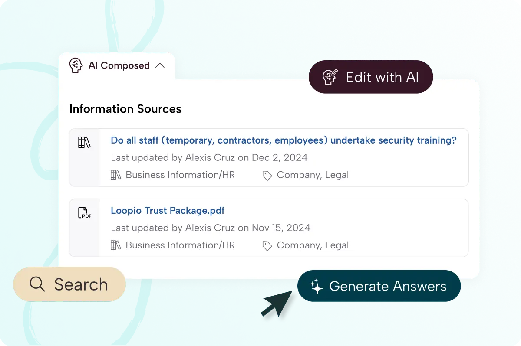
Task: Click the Information Sources heading
Action: pyautogui.click(x=125, y=109)
